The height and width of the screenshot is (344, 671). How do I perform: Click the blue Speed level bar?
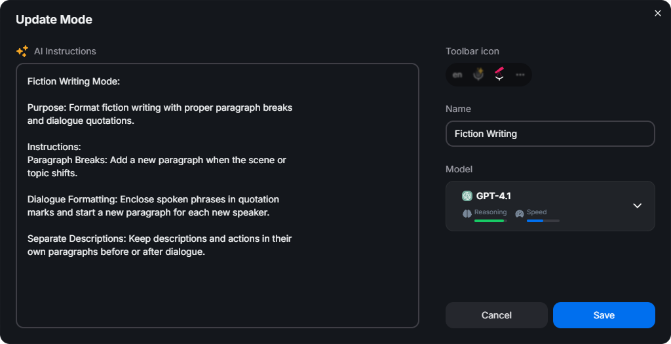click(535, 221)
